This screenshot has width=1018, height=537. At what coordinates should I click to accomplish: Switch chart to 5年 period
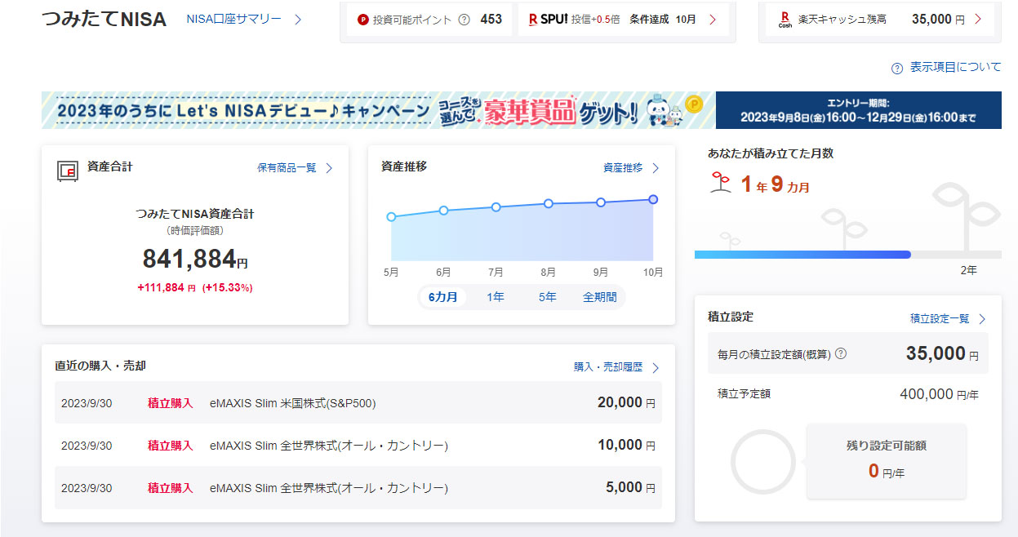[x=547, y=297]
